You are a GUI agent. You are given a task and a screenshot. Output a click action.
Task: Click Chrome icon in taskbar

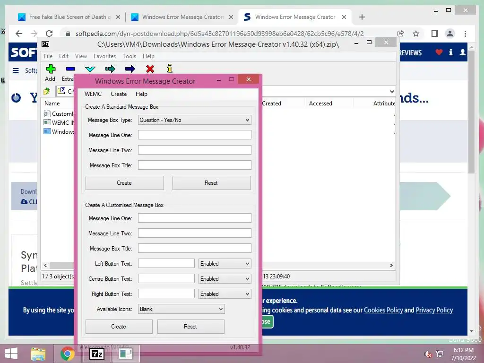click(67, 354)
